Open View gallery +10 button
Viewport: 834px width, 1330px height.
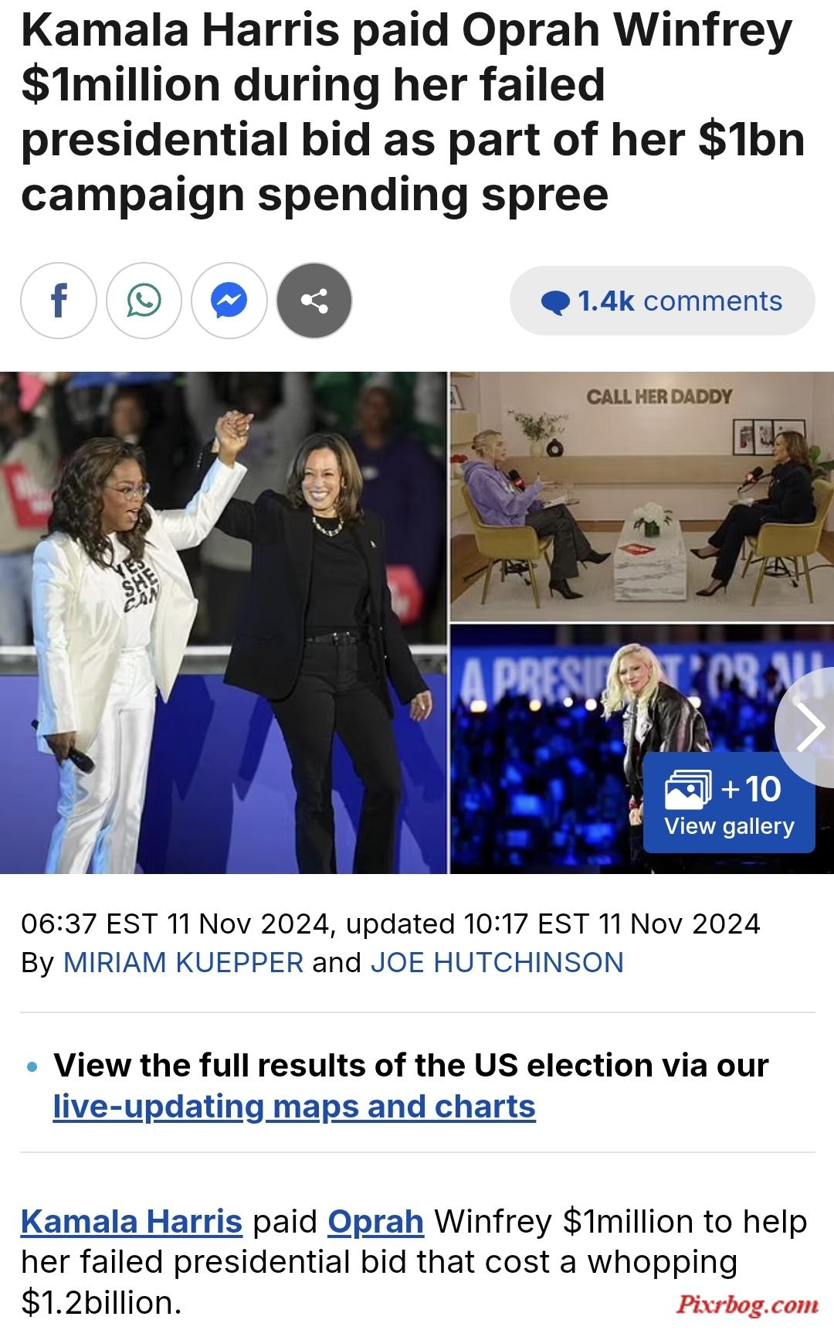[x=729, y=803]
